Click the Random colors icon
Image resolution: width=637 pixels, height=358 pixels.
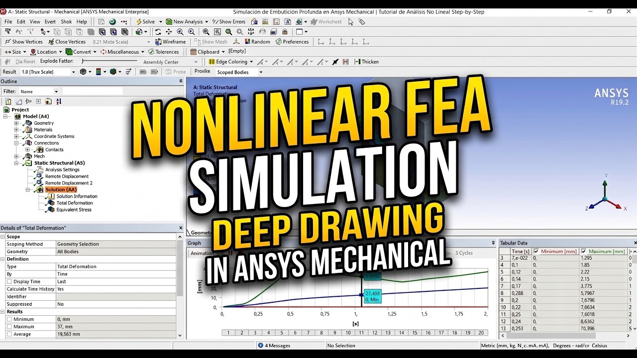tap(246, 42)
